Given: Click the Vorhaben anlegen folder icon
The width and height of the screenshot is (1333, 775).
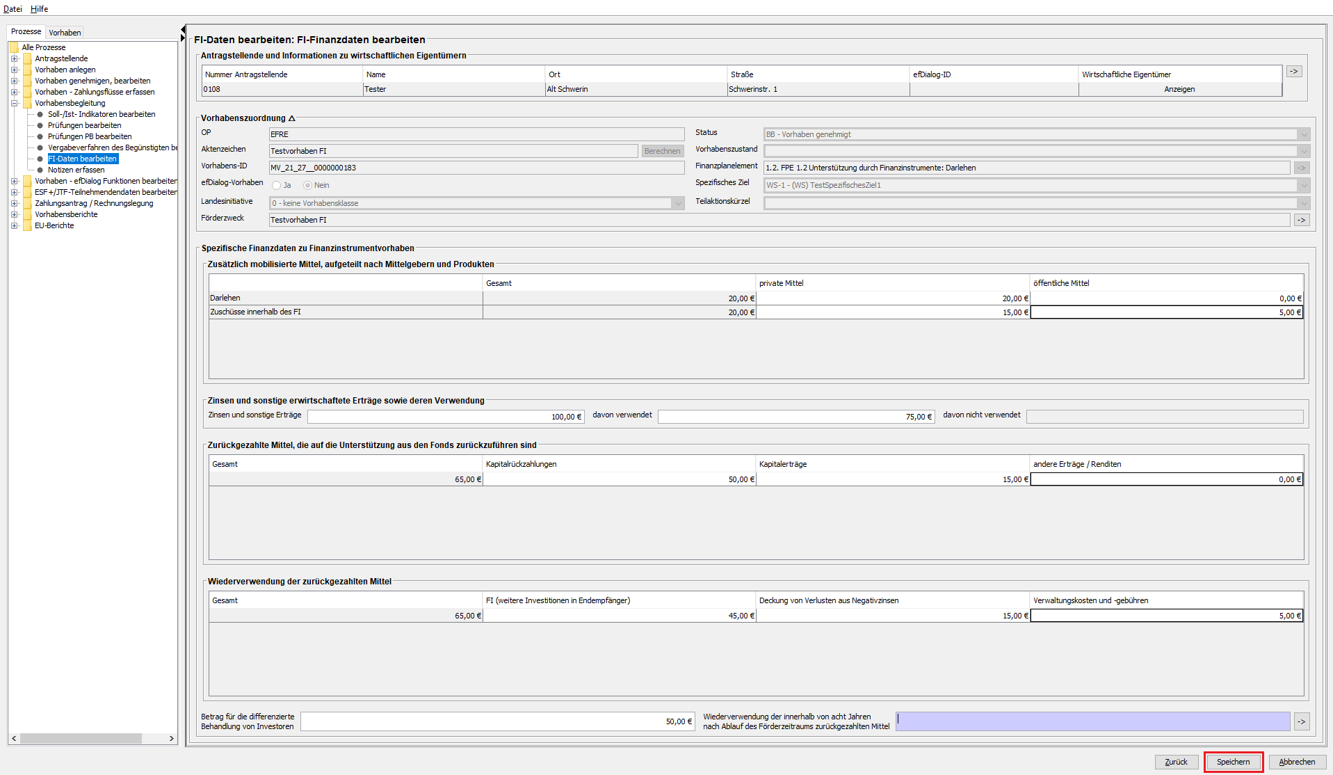Looking at the screenshot, I should (27, 70).
